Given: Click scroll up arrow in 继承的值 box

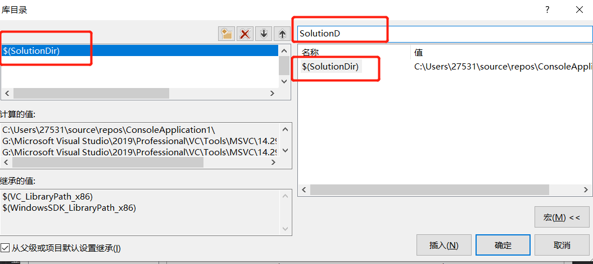Looking at the screenshot, I should [x=285, y=197].
